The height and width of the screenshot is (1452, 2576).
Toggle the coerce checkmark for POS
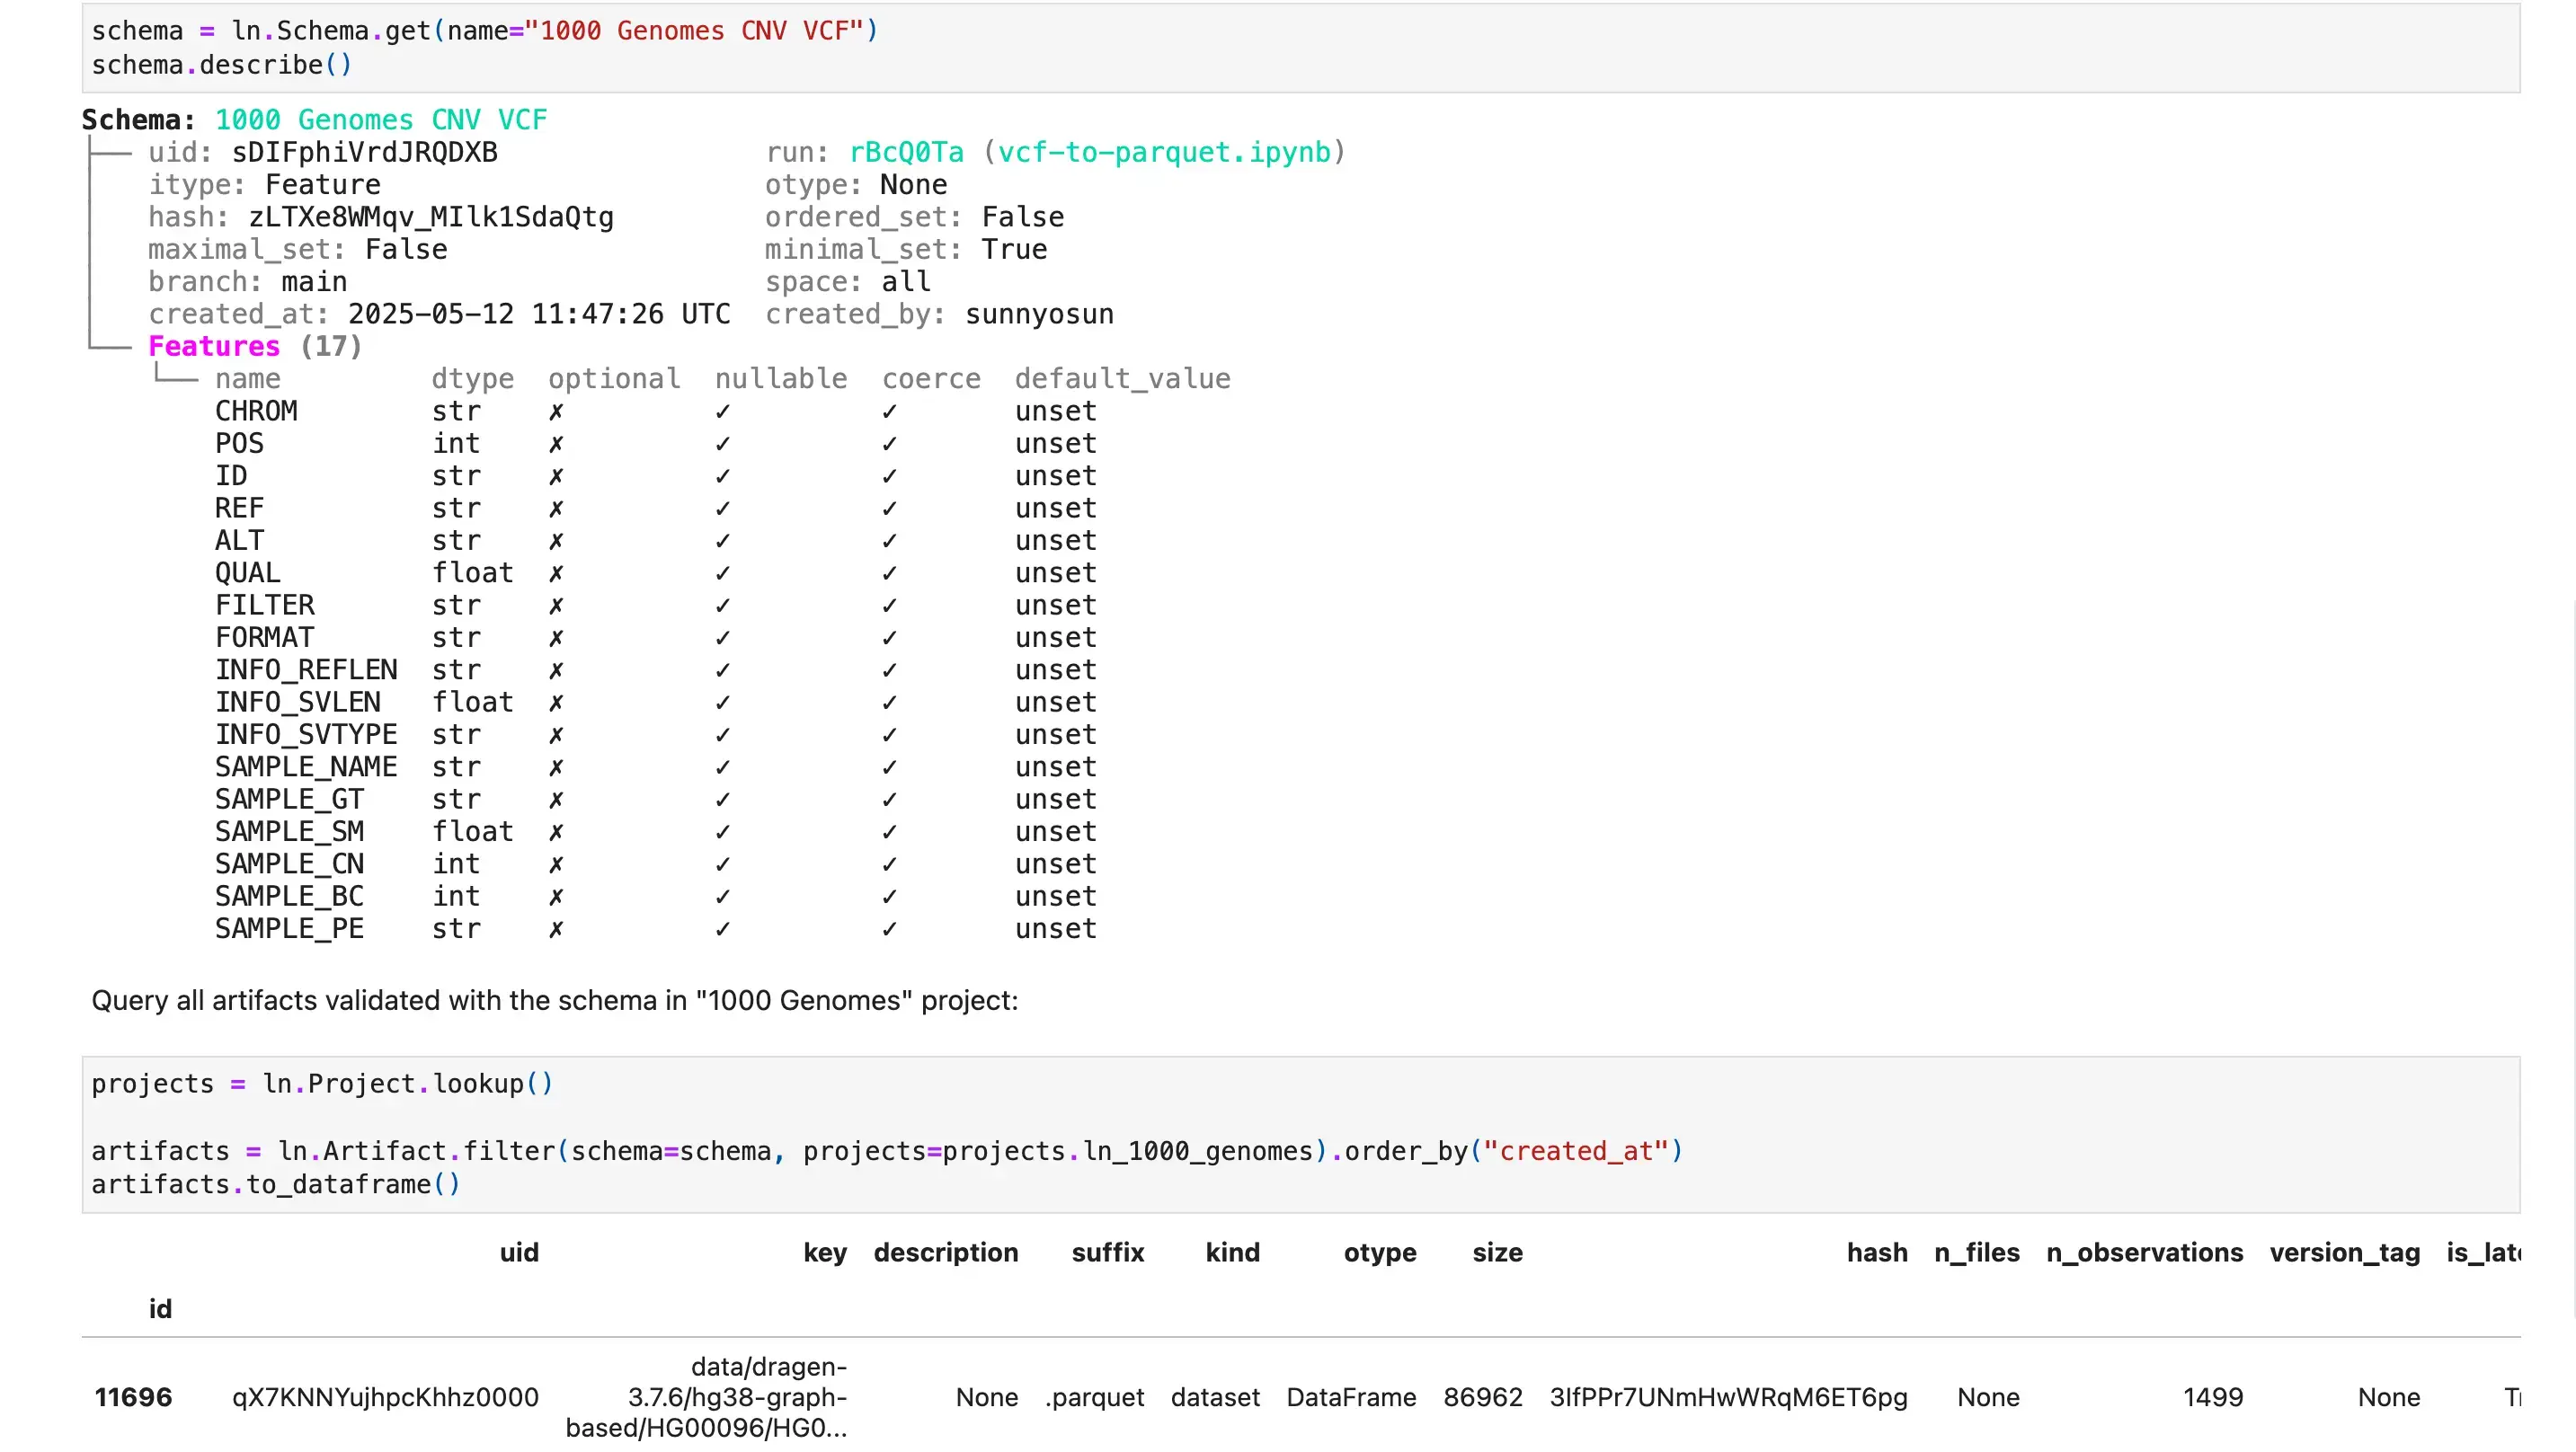point(888,443)
